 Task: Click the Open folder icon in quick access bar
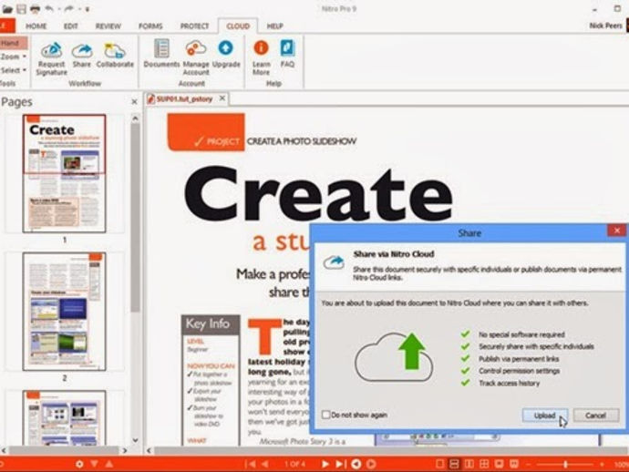point(7,9)
